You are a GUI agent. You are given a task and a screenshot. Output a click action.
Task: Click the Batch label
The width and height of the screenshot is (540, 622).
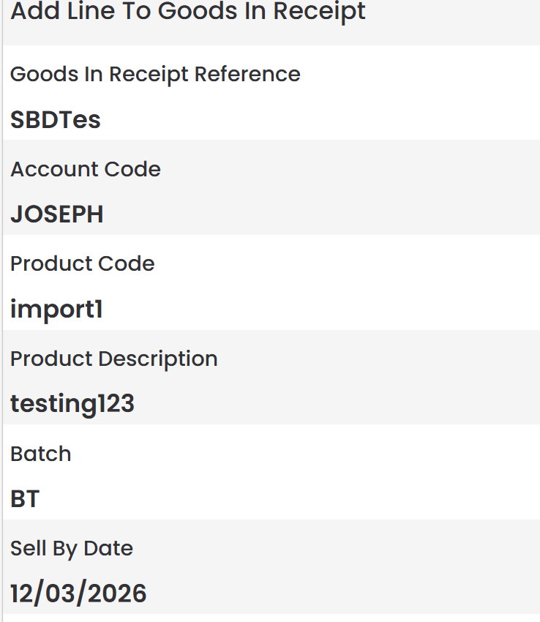[41, 454]
